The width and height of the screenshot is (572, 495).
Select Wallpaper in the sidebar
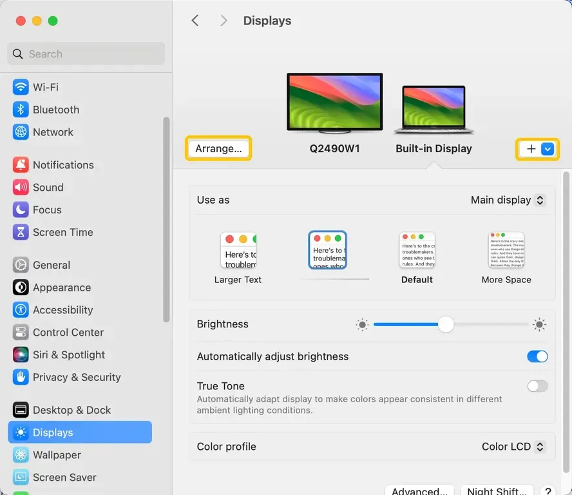coord(79,455)
